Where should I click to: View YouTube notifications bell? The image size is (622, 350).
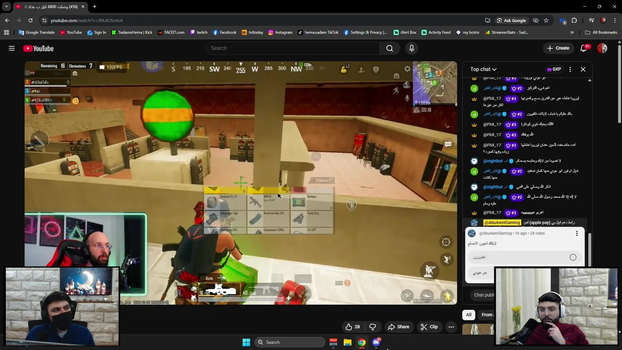[x=585, y=48]
